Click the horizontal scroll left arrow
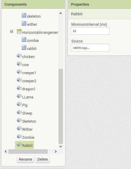 [6, 152]
